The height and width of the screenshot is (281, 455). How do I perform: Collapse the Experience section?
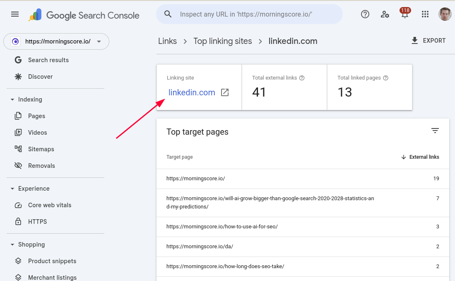tap(12, 189)
